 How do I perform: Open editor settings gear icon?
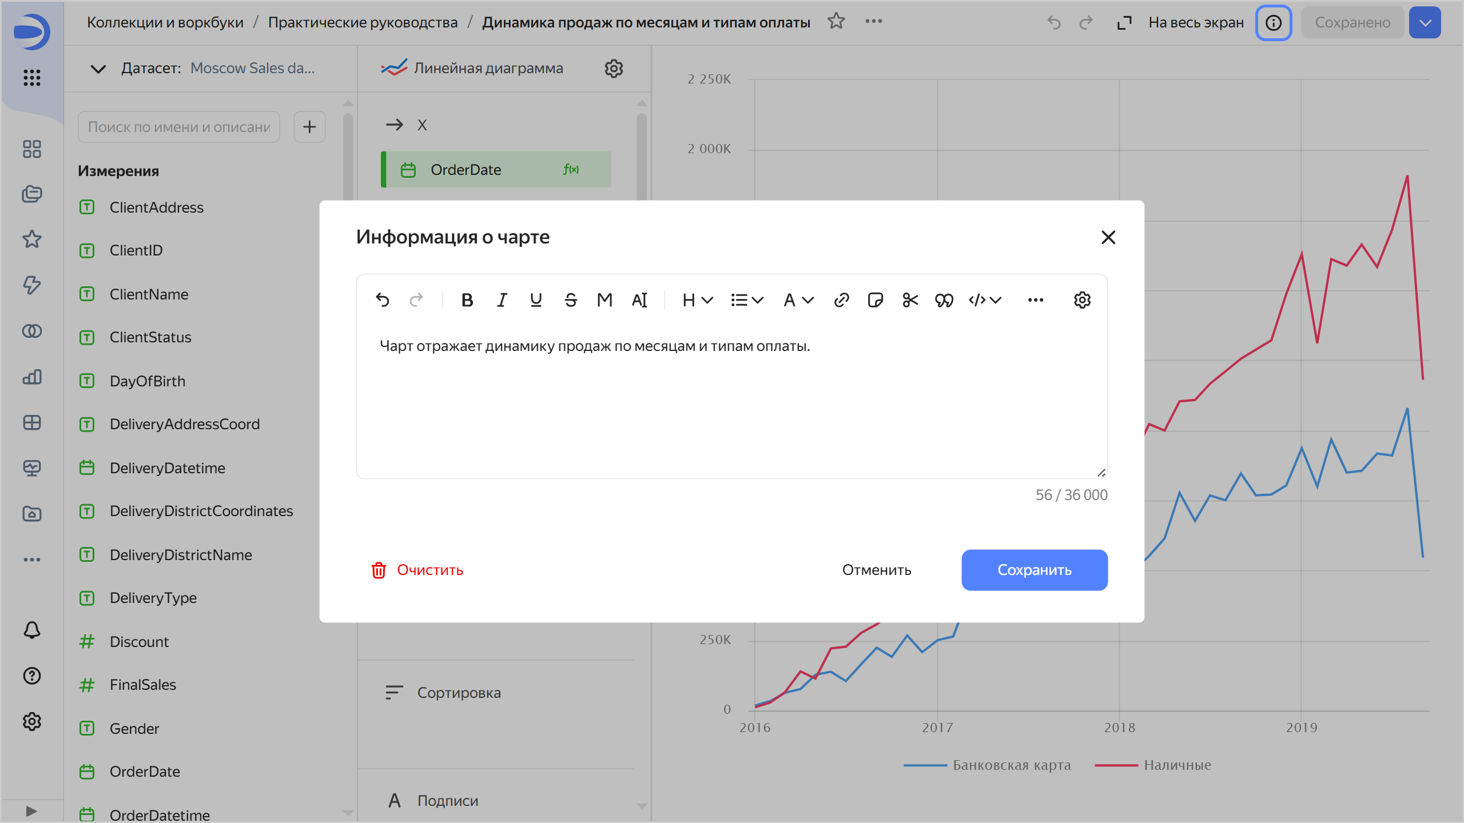tap(1082, 300)
